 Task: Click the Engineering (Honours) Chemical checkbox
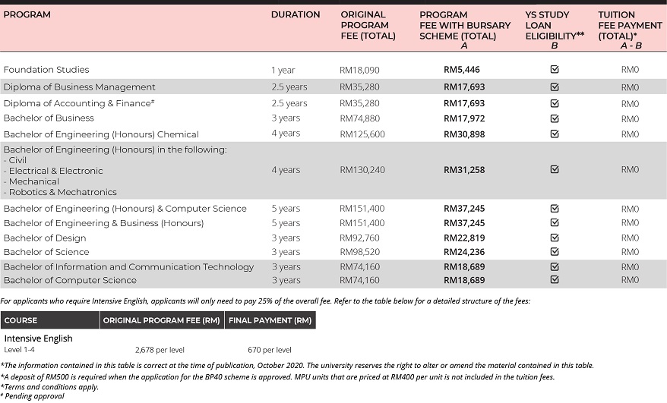pyautogui.click(x=554, y=134)
